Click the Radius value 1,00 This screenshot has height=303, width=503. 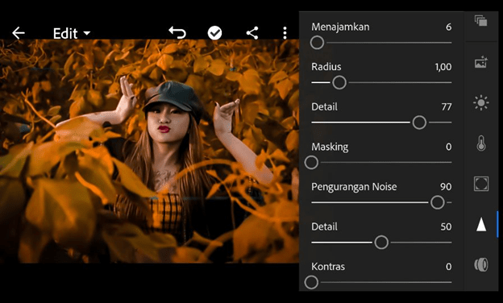[443, 67]
